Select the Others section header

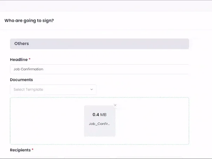click(x=99, y=44)
